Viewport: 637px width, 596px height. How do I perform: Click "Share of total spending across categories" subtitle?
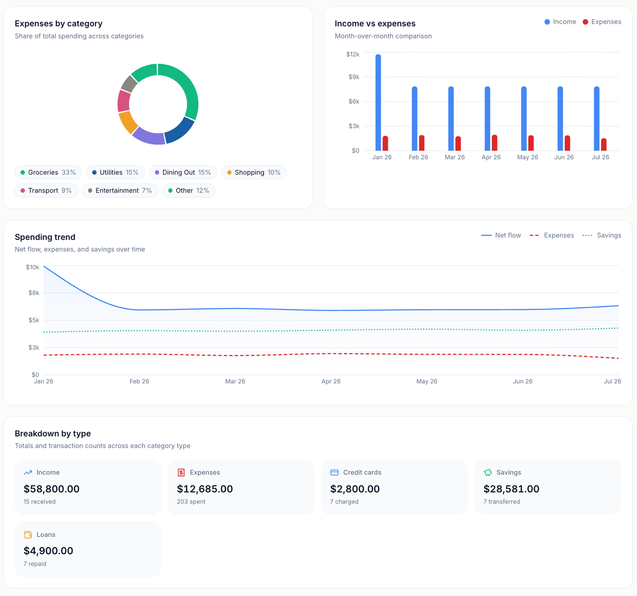pyautogui.click(x=79, y=36)
